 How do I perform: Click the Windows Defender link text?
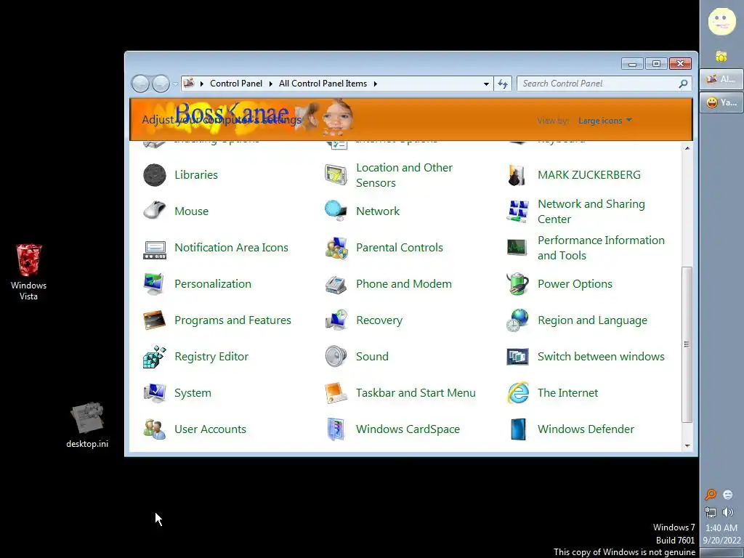[586, 429]
